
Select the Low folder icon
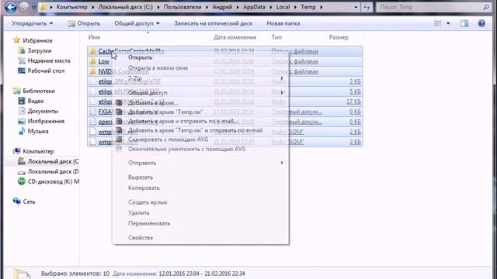92,61
